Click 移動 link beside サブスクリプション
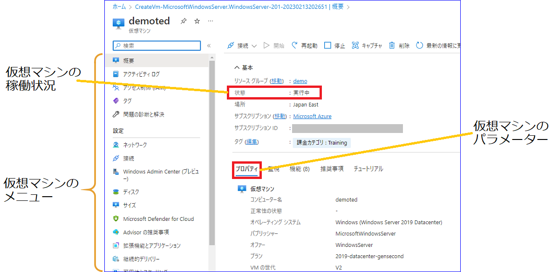 (280, 116)
